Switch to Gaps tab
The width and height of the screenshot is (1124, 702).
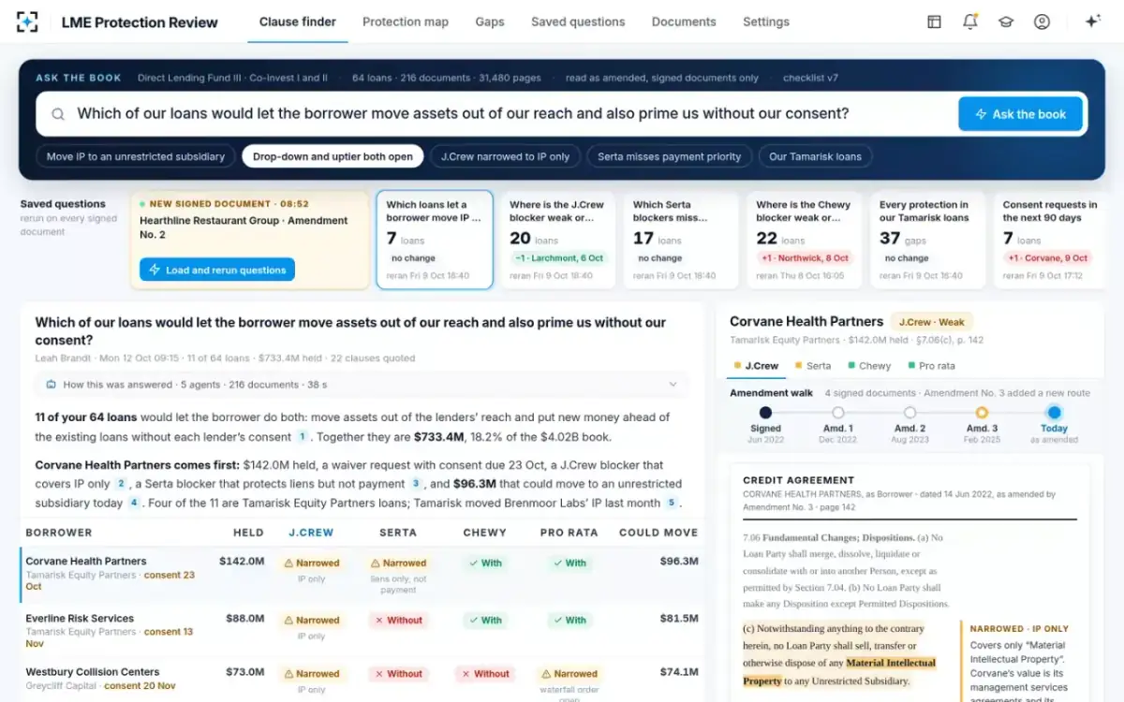[490, 22]
